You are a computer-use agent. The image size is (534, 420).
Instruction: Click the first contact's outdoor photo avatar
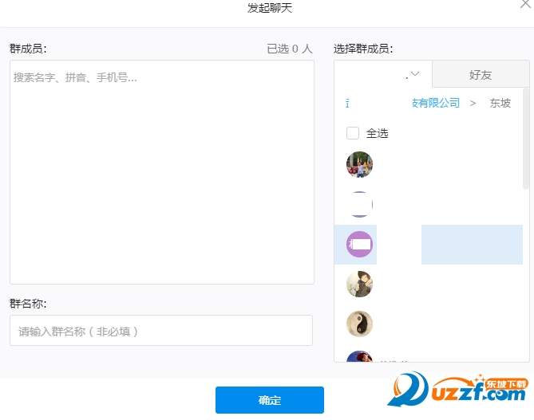pyautogui.click(x=359, y=165)
